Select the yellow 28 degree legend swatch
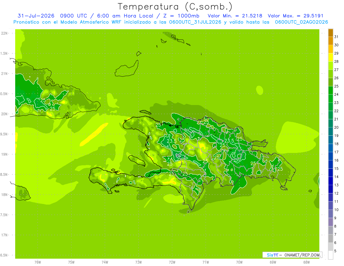 tap(331, 57)
